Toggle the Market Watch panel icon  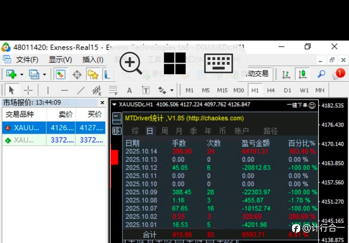[x=60, y=74]
